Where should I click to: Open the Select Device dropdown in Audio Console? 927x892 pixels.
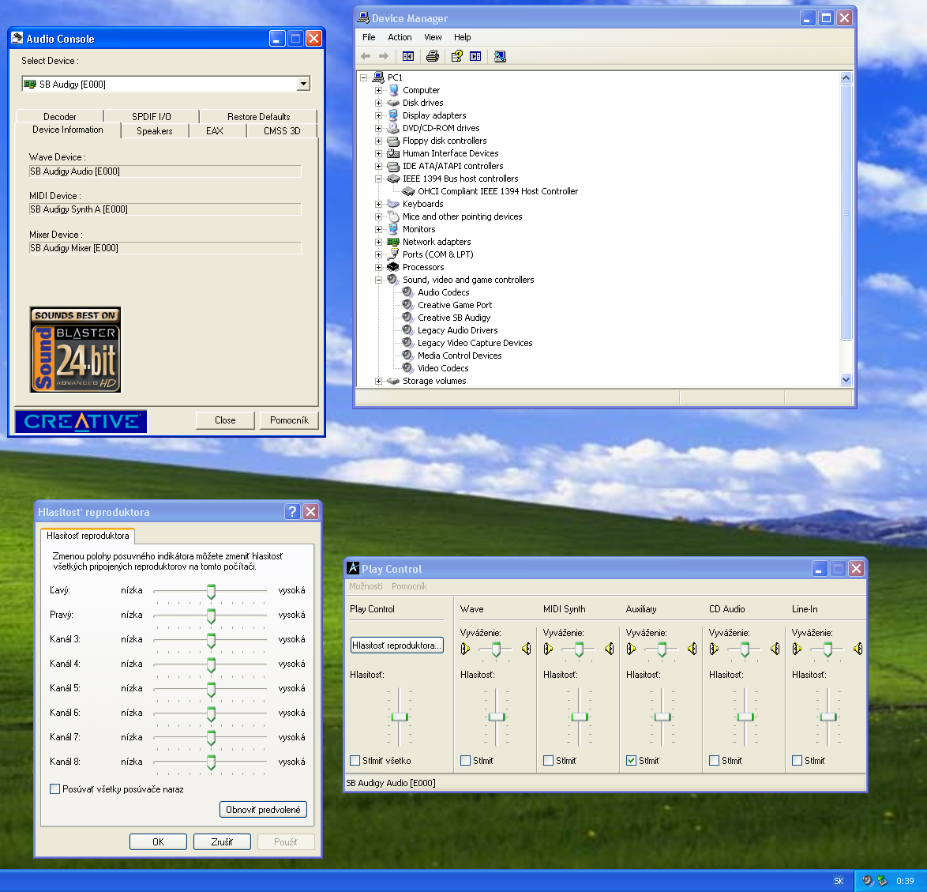(303, 84)
